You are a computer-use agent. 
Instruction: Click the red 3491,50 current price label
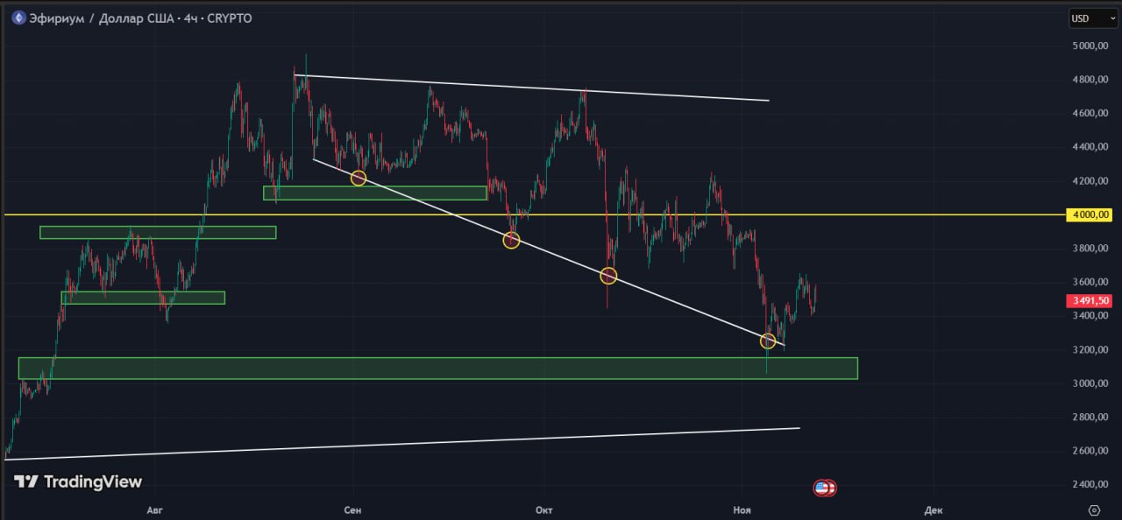tap(1090, 300)
